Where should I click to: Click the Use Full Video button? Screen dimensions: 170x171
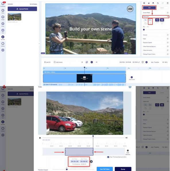click(105, 169)
